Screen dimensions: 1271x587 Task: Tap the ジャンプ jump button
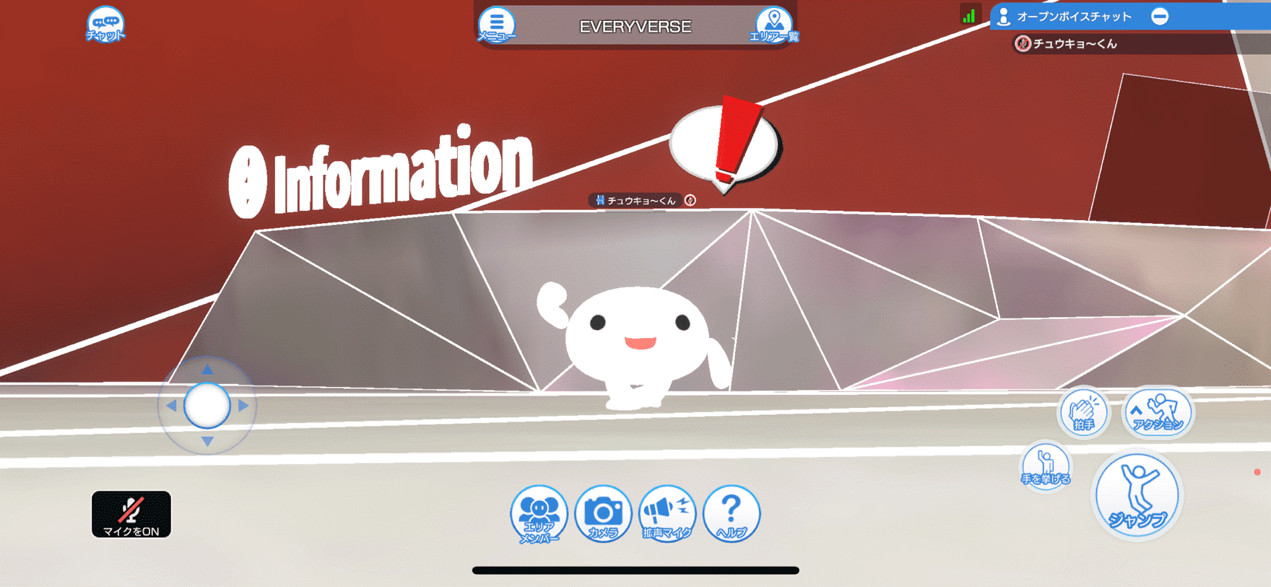pos(1137,495)
